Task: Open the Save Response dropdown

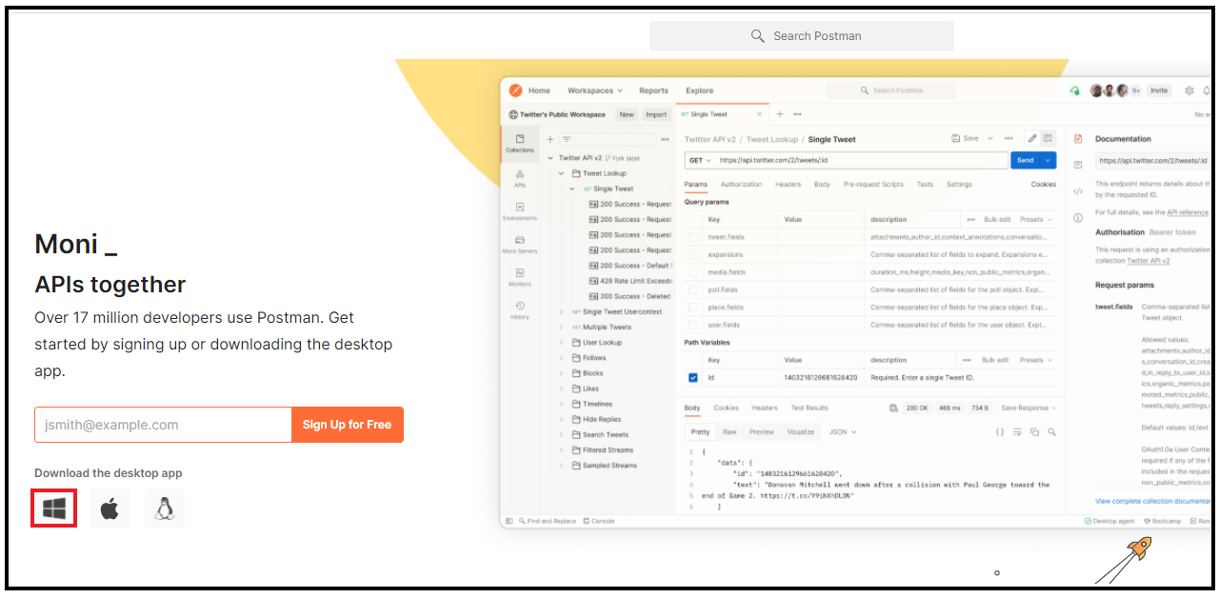Action: pos(1029,408)
